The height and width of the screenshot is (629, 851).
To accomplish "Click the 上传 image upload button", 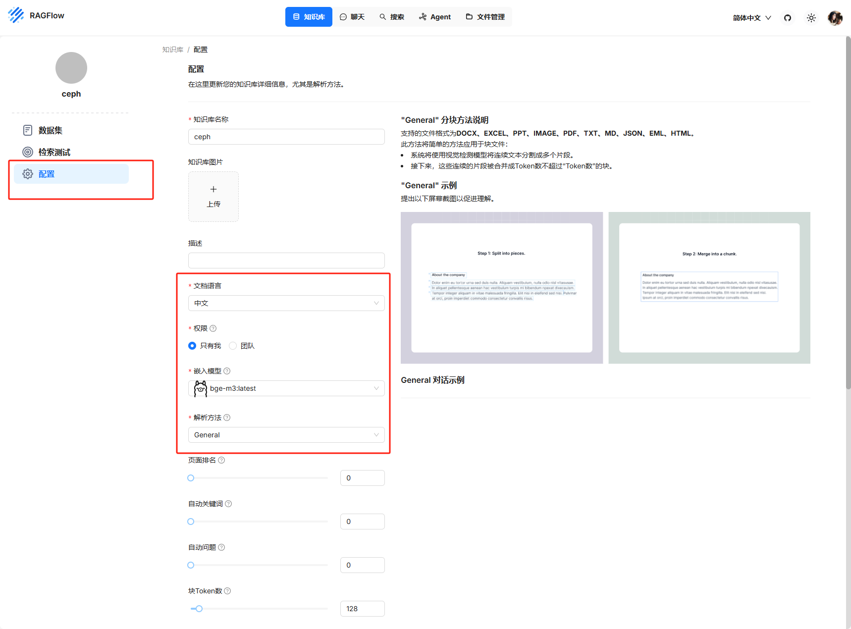I will 213,197.
